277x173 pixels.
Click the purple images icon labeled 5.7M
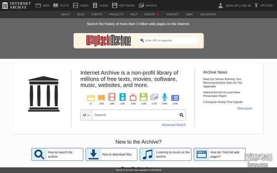click(x=154, y=97)
